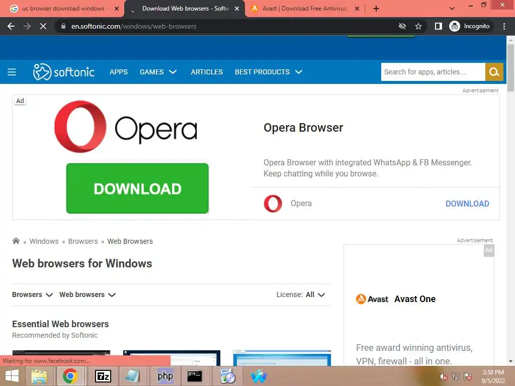Screen dimensions: 515x386
Task: Open the Windows Start menu
Action: [12, 376]
